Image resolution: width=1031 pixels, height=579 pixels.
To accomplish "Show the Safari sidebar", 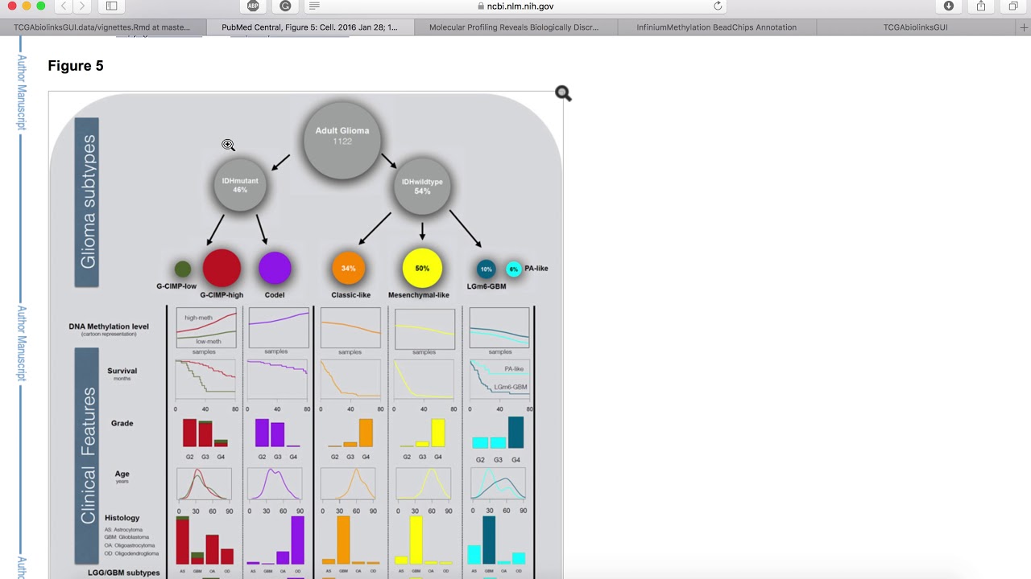I will pos(111,6).
